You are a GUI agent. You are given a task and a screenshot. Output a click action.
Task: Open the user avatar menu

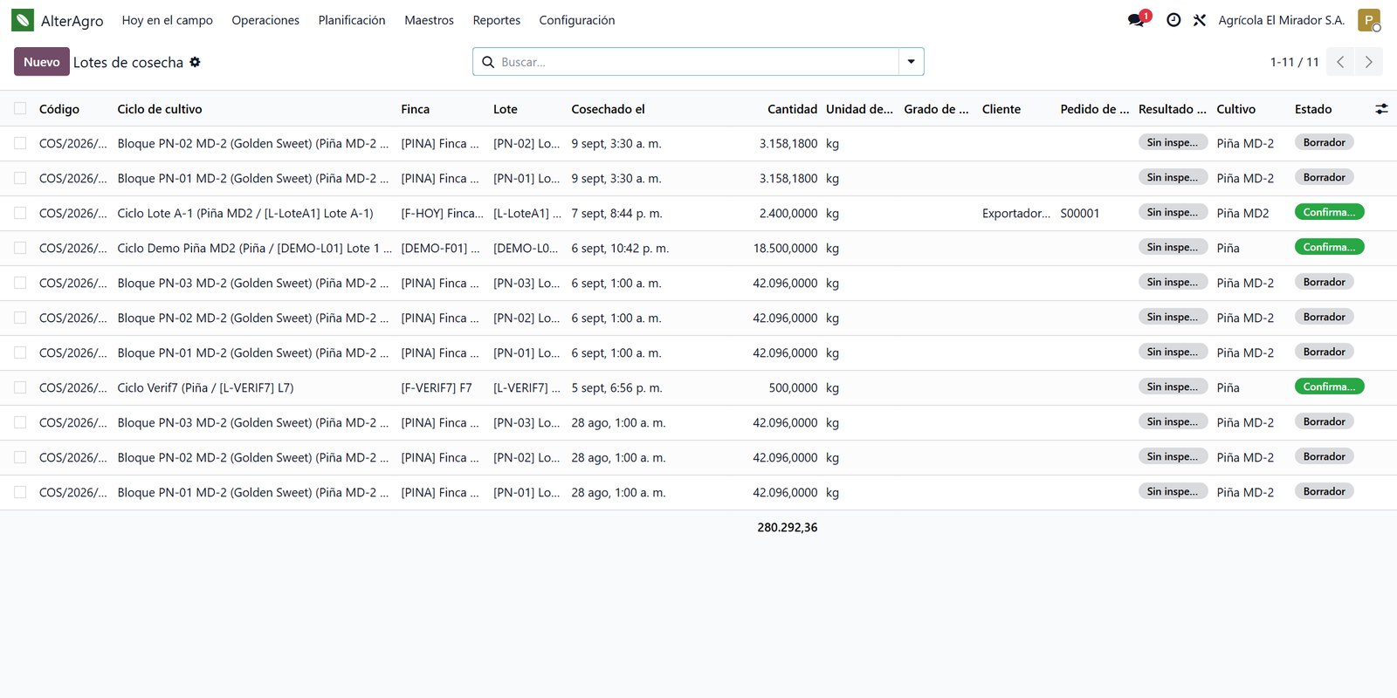tap(1369, 20)
